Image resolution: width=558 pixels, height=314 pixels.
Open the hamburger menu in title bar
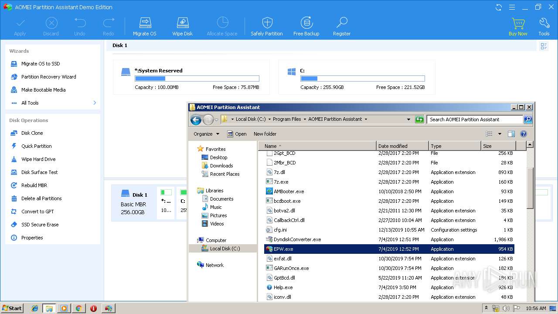tap(512, 7)
